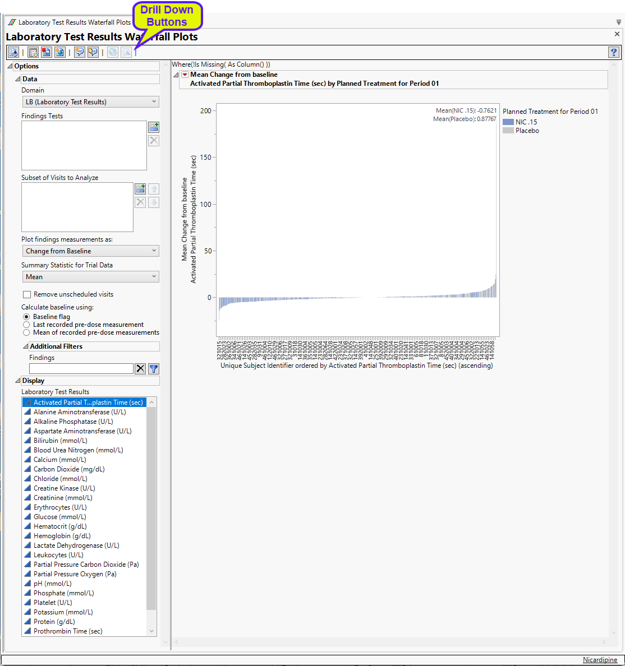Image resolution: width=625 pixels, height=666 pixels.
Task: Open help with the question mark icon
Action: [614, 52]
